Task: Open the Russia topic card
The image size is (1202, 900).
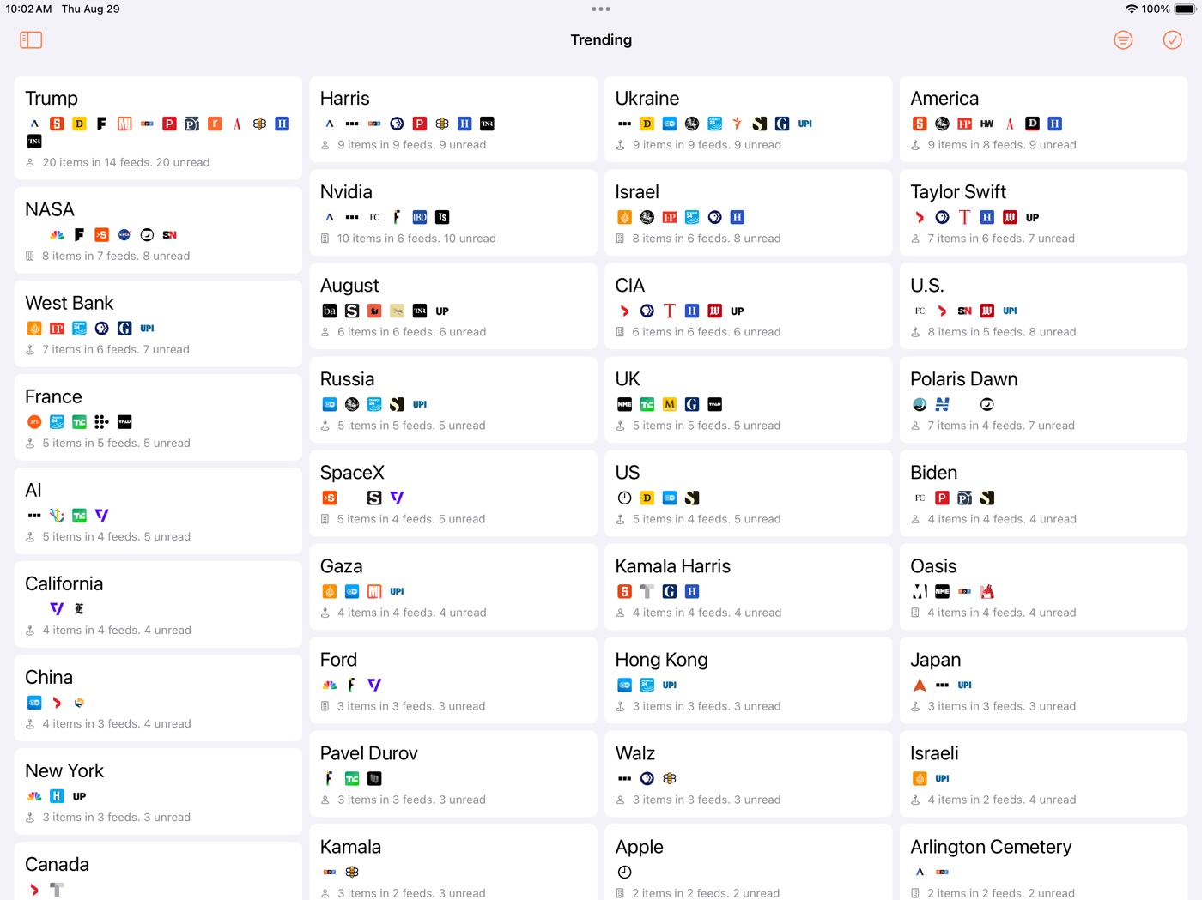Action: tap(453, 400)
